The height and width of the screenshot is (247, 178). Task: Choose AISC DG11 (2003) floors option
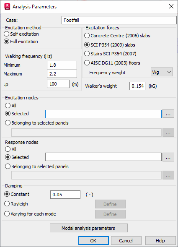[112, 63]
